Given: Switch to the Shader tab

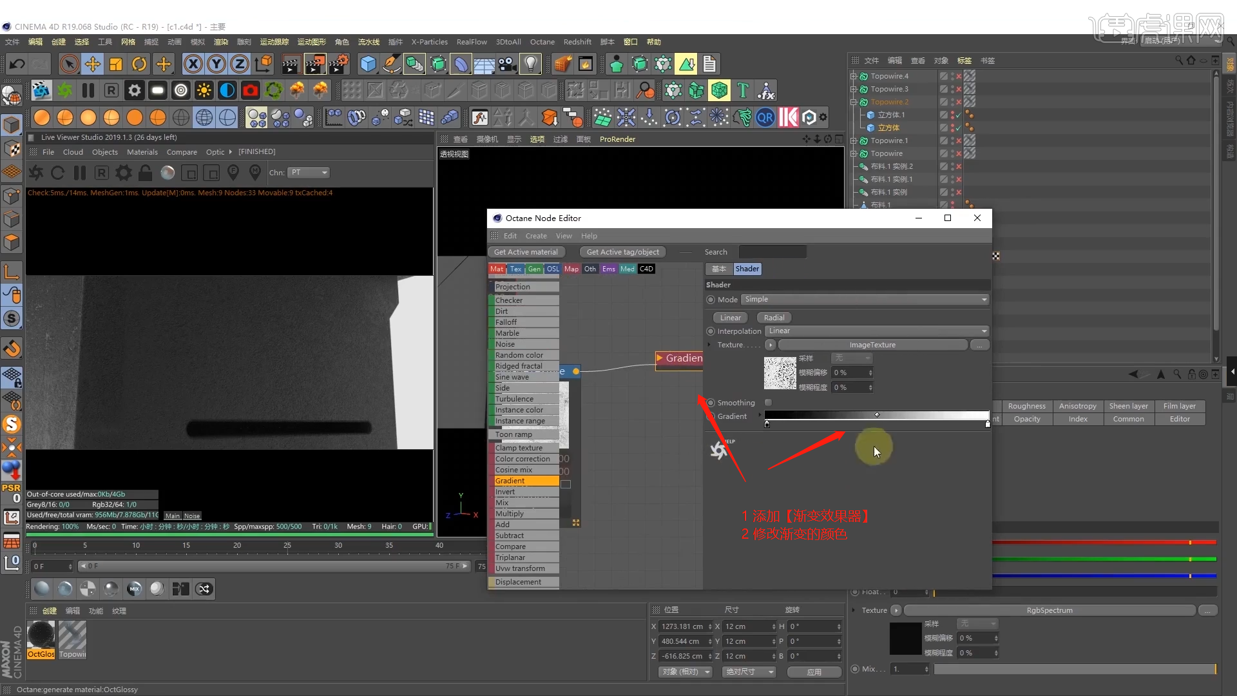Looking at the screenshot, I should [x=747, y=269].
